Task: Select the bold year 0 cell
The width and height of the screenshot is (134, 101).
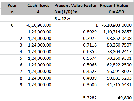Action: coord(12,25)
